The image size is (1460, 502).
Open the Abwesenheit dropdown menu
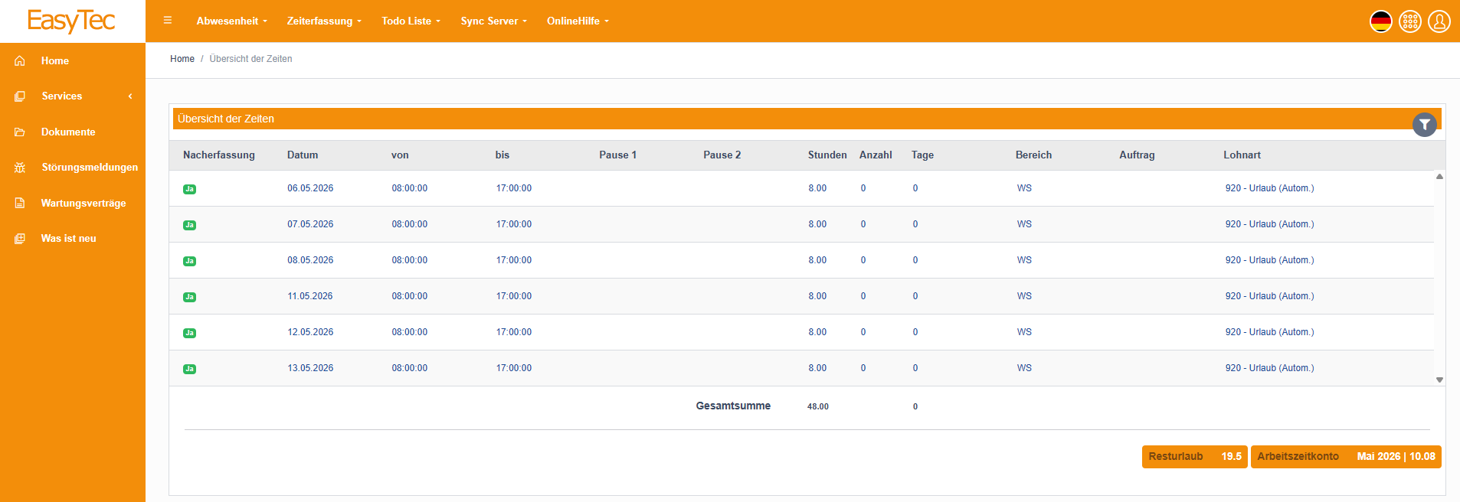(x=231, y=21)
